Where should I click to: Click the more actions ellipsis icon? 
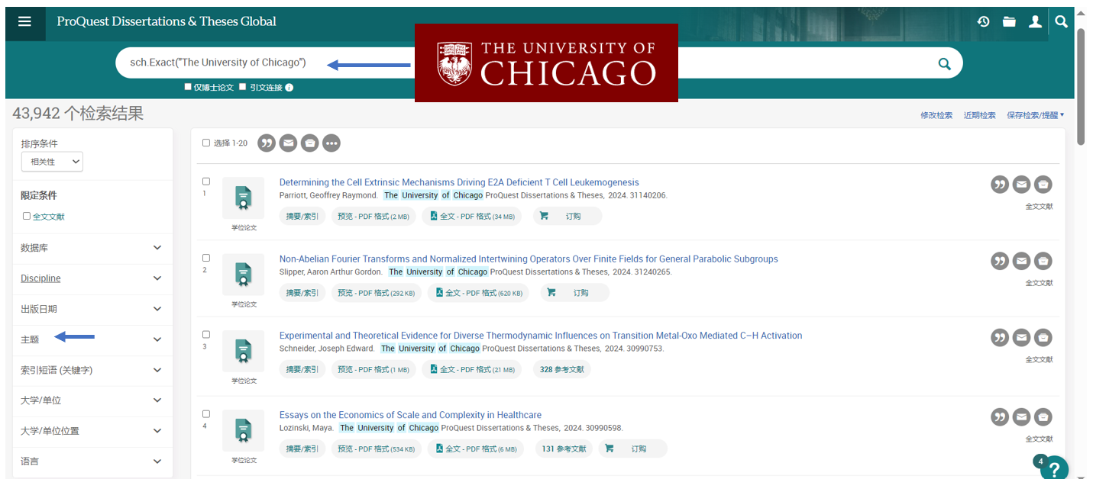pos(331,143)
